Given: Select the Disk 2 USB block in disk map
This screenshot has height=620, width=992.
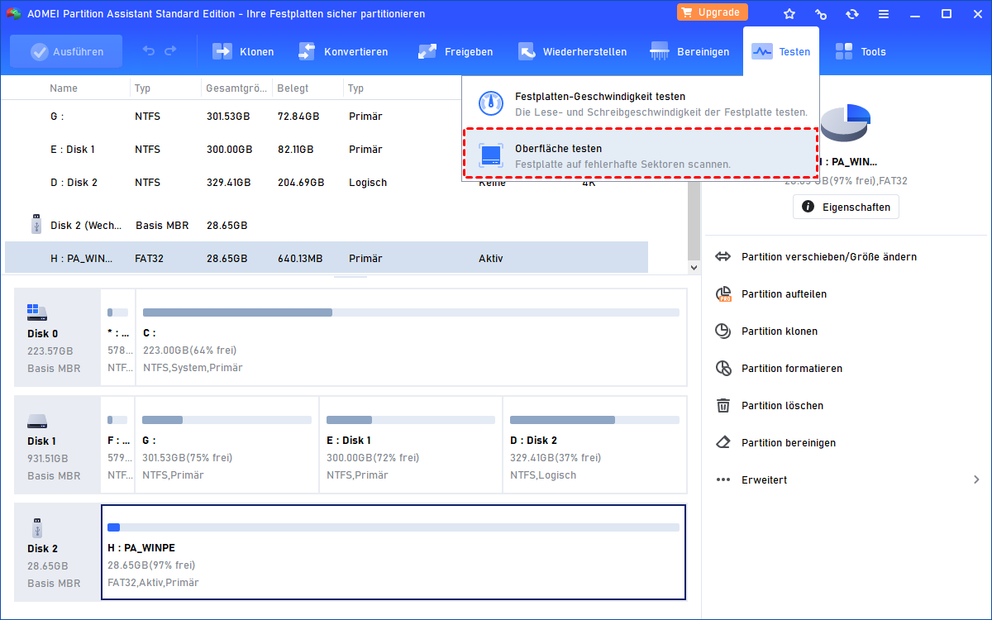Looking at the screenshot, I should 58,552.
